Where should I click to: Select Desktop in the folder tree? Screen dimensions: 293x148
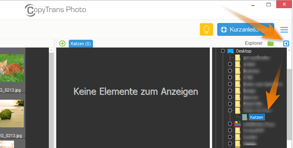243,51
